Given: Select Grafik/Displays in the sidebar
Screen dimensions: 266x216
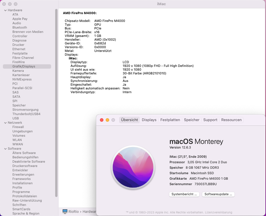Looking at the screenshot, I should [27, 66].
